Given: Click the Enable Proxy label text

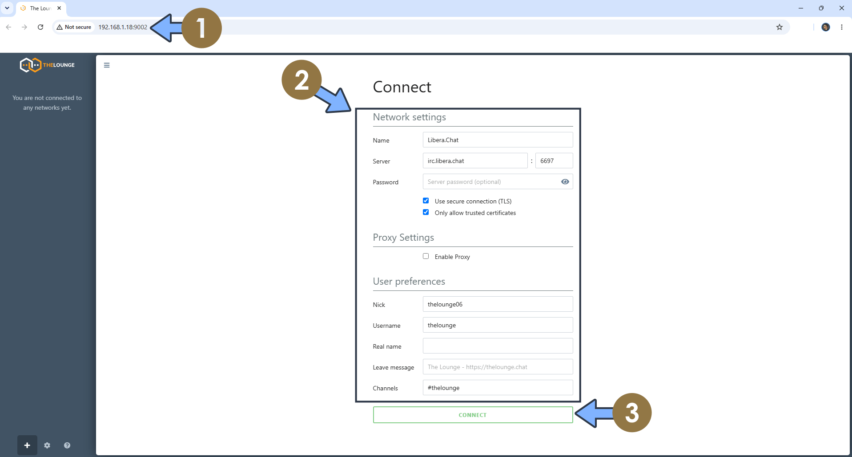Looking at the screenshot, I should pos(452,257).
